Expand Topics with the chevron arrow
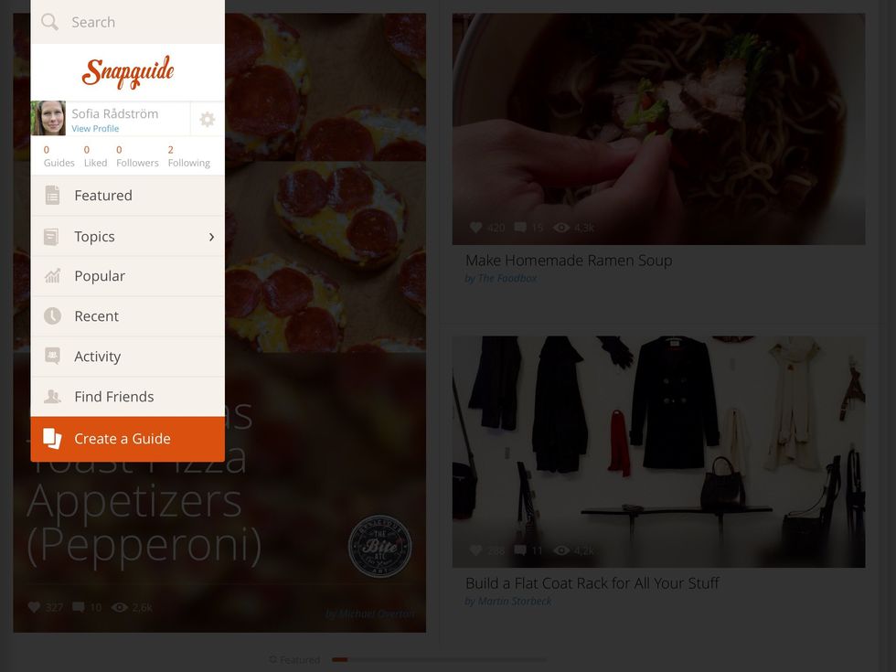The image size is (896, 672). (x=211, y=237)
